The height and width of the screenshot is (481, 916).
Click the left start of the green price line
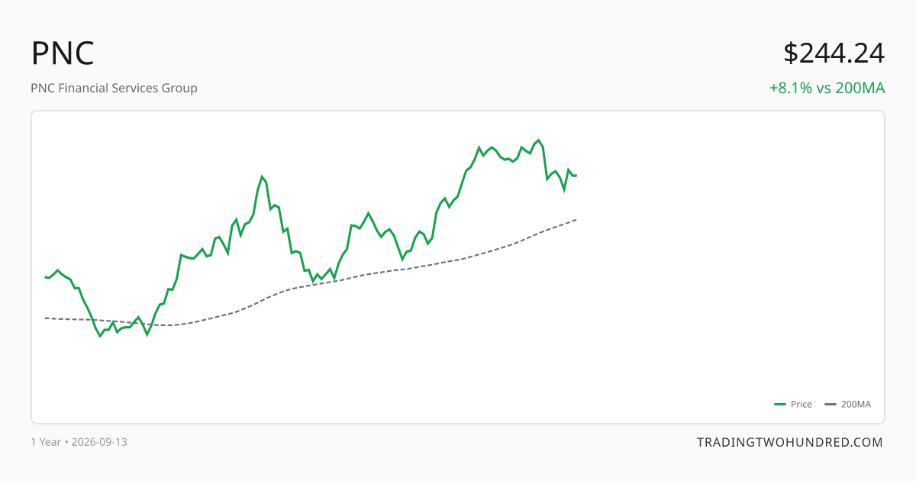46,277
